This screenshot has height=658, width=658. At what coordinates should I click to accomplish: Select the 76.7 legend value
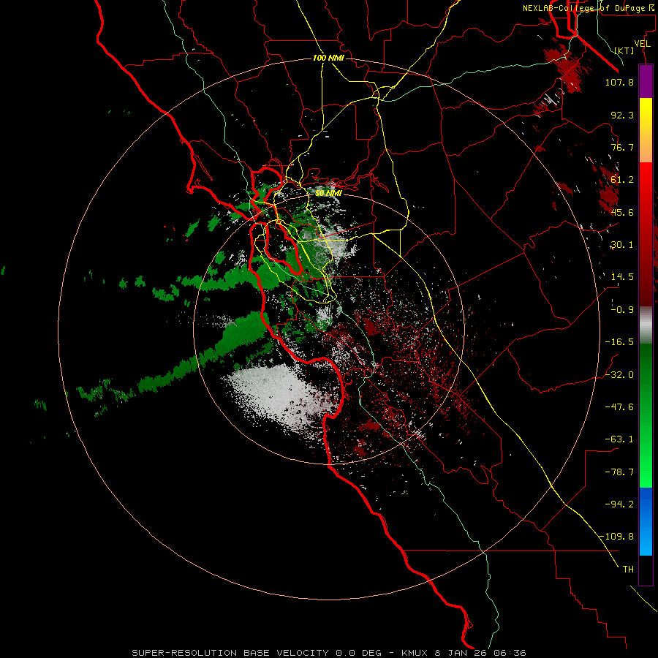click(x=622, y=147)
